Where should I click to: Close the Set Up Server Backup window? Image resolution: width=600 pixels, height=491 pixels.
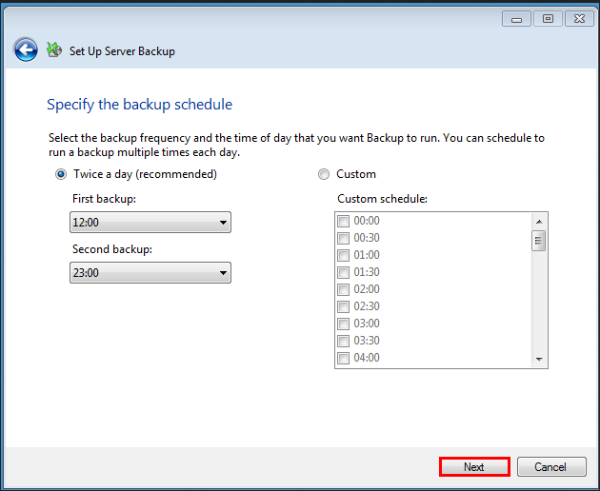[x=577, y=18]
